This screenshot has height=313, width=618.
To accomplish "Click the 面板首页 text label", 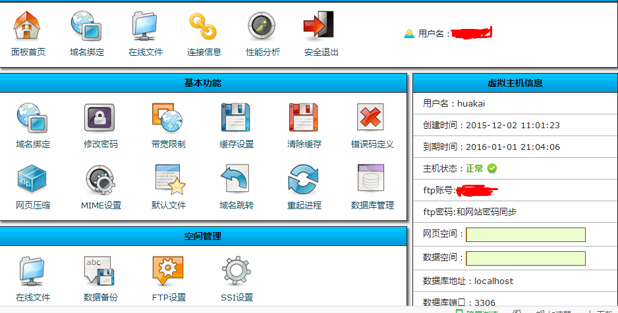I will click(28, 52).
